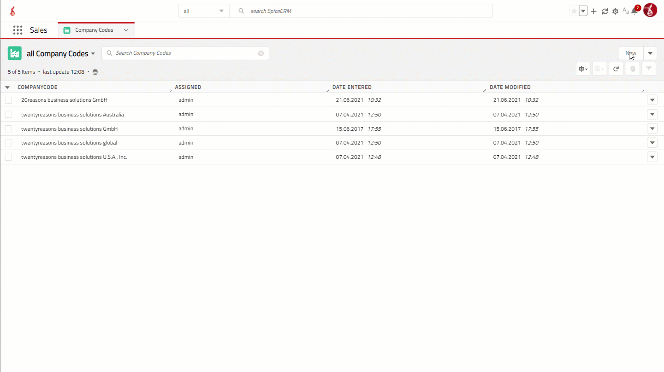Reload the Company Codes list with refresh icon
The height and width of the screenshot is (372, 664).
pos(616,68)
